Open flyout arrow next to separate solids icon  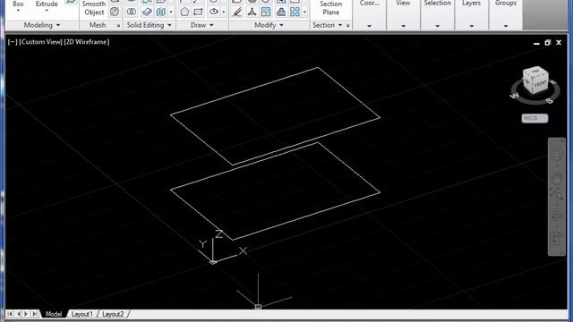[x=171, y=12]
